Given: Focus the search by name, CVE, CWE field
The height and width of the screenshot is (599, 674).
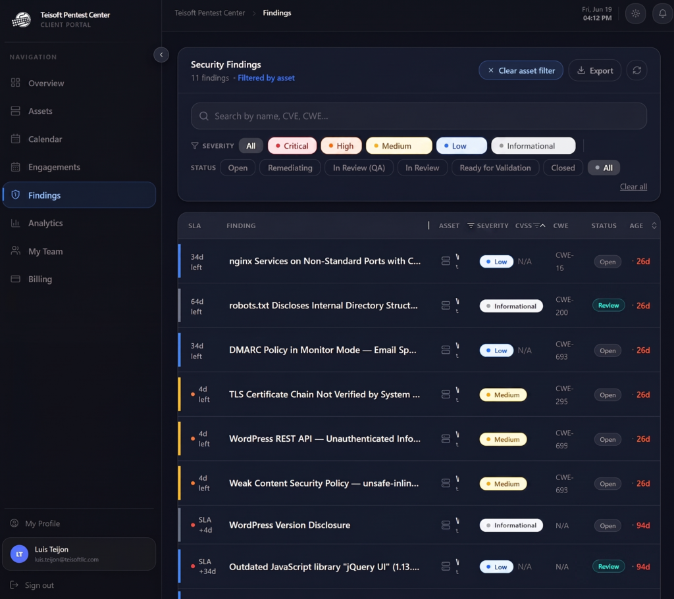Looking at the screenshot, I should click(419, 116).
